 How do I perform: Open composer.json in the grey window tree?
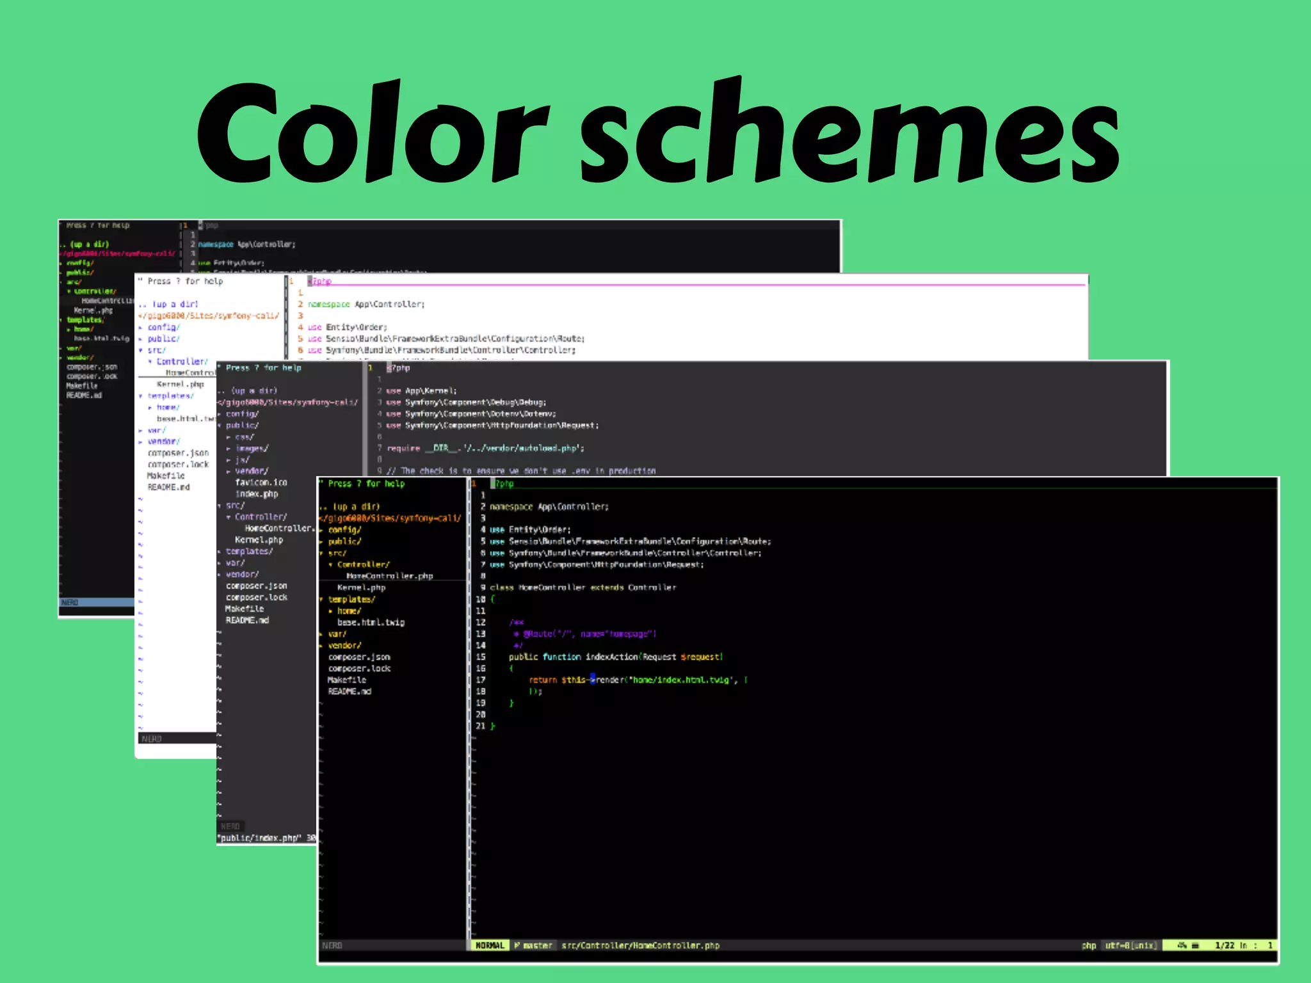click(x=257, y=586)
